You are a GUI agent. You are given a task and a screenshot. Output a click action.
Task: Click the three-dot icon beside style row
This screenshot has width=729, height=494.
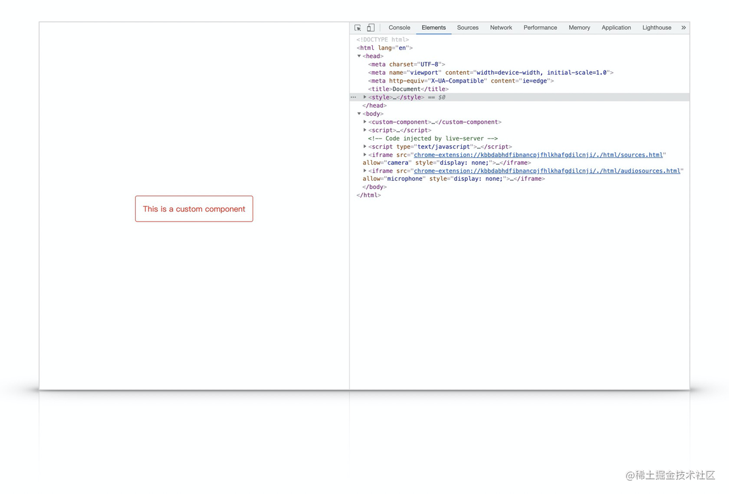click(x=353, y=97)
